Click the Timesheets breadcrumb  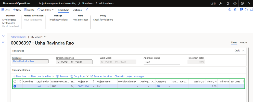pos(88,3)
